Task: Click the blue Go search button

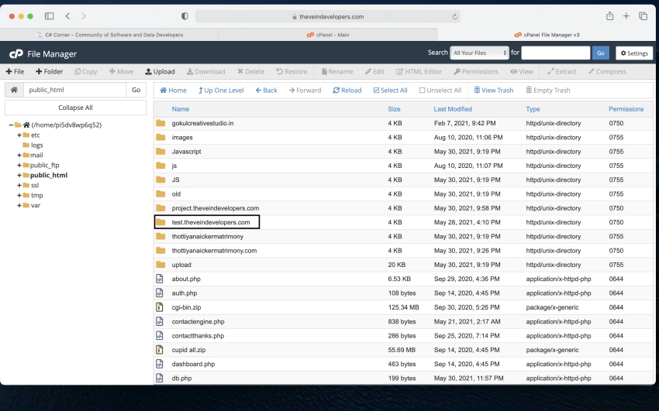Action: pos(601,53)
